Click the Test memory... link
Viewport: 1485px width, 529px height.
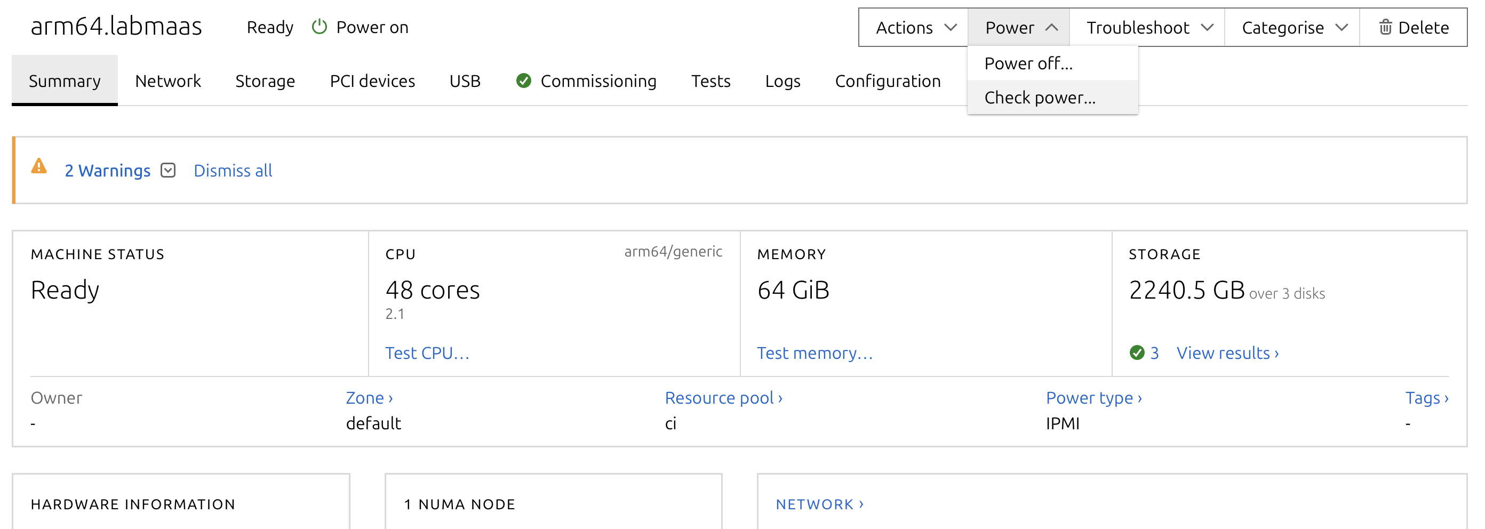(x=815, y=352)
